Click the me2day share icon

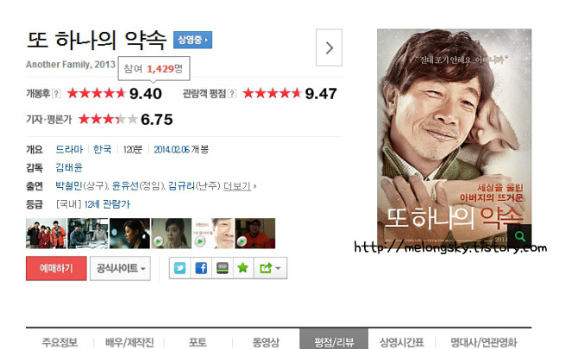pyautogui.click(x=223, y=268)
